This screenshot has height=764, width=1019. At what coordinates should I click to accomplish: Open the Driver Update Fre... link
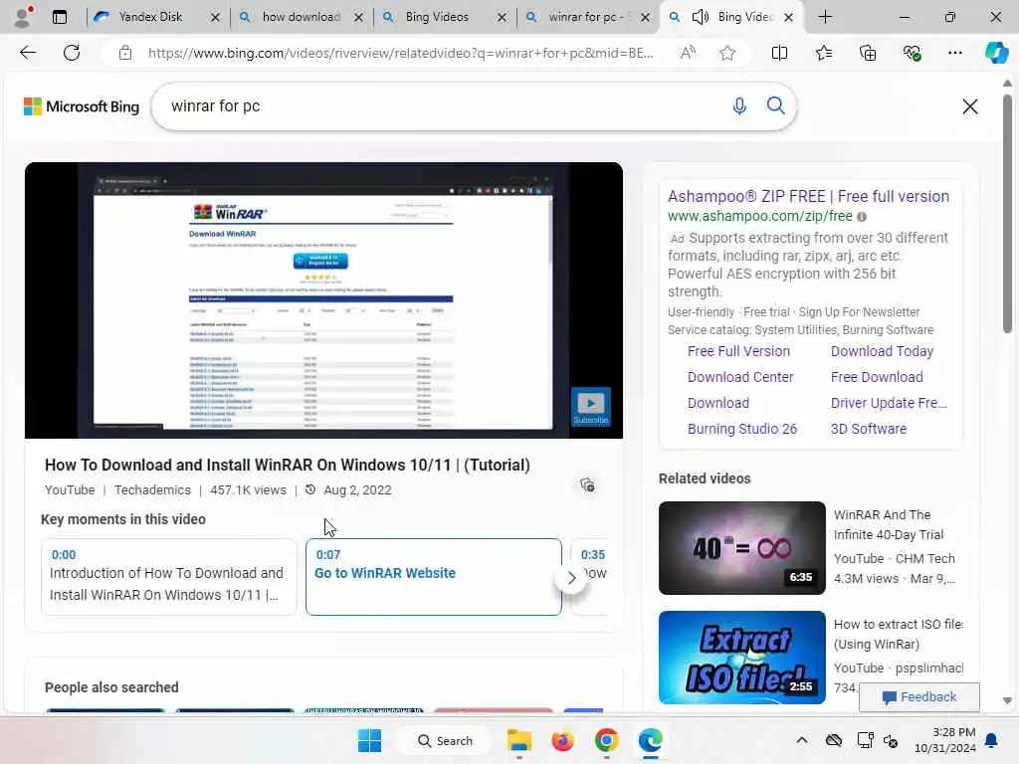[889, 404]
